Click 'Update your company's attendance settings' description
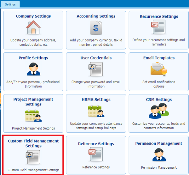This screenshot has width=189, height=175. point(96,126)
